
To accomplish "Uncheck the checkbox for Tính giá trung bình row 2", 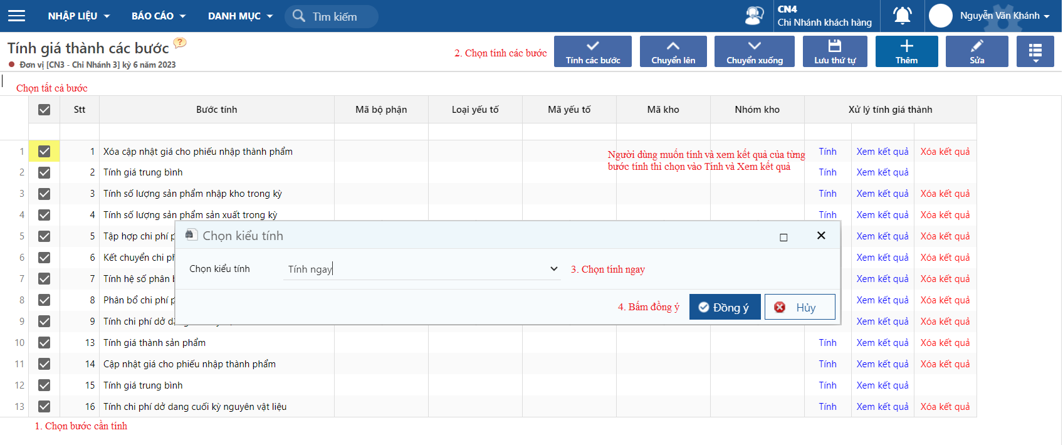I will 44,172.
